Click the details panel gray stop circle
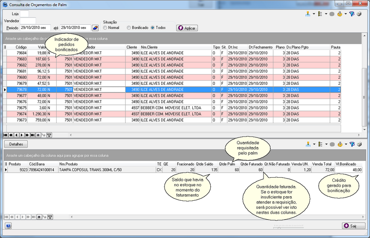The image size is (370, 238). [x=332, y=144]
